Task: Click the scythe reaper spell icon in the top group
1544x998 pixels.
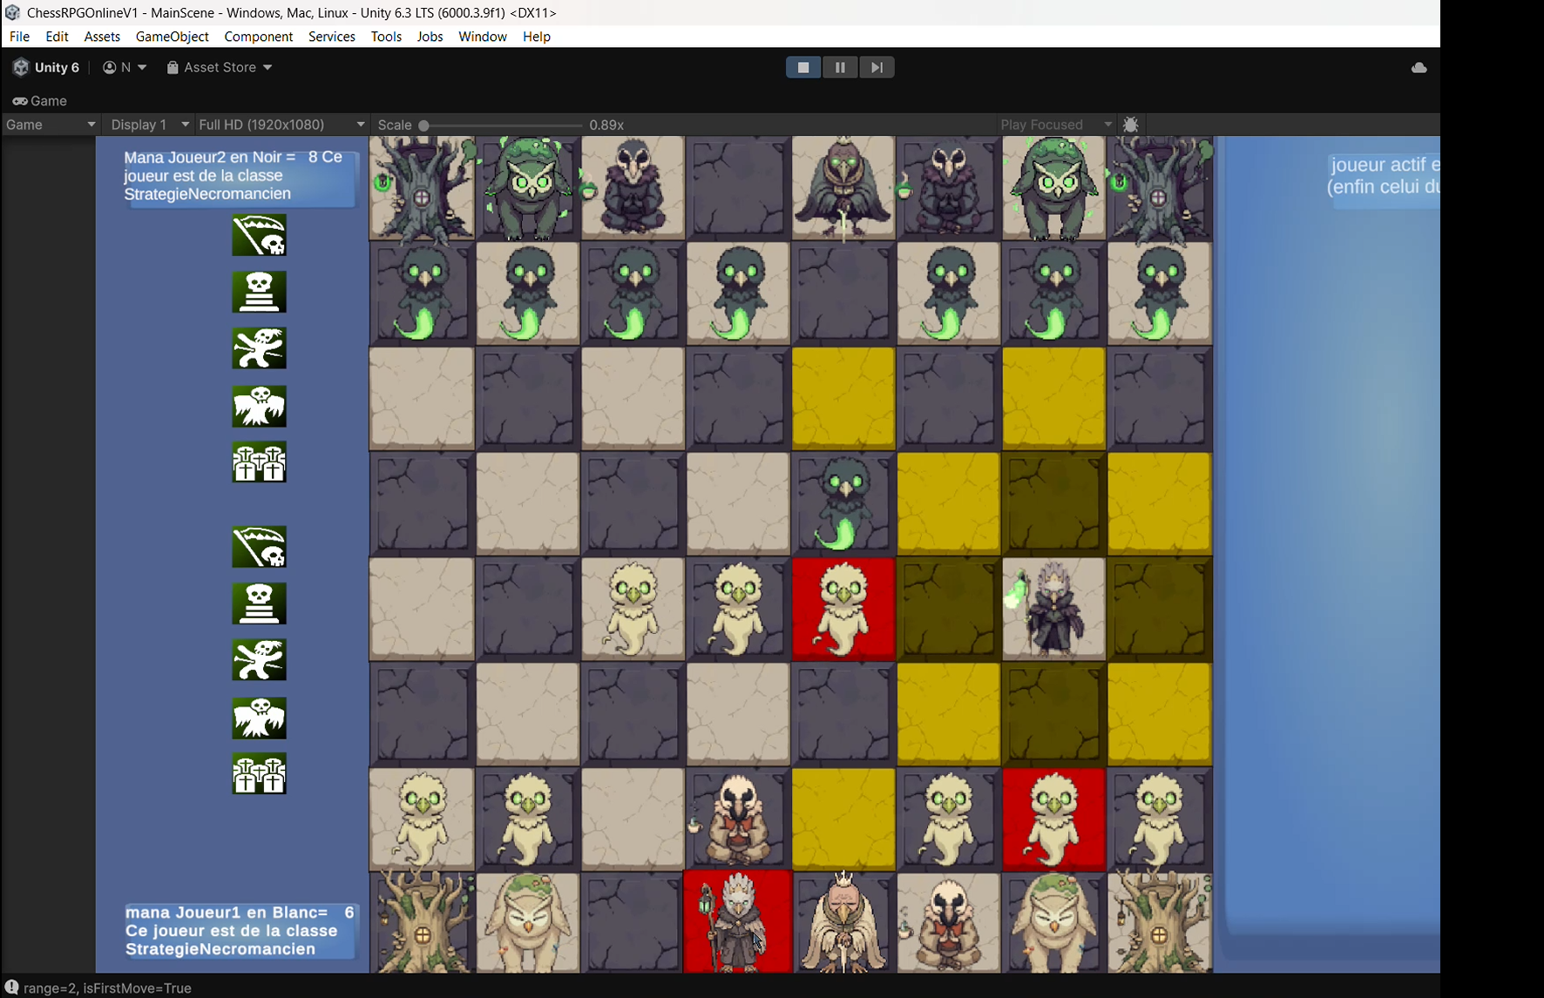Action: click(x=259, y=235)
